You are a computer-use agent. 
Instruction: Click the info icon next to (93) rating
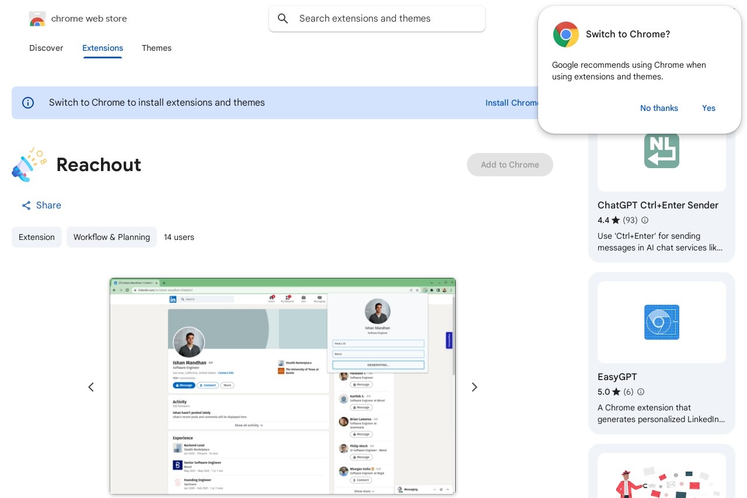645,220
